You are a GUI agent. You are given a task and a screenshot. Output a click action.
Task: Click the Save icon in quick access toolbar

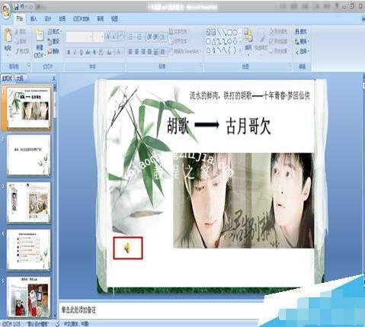point(16,7)
